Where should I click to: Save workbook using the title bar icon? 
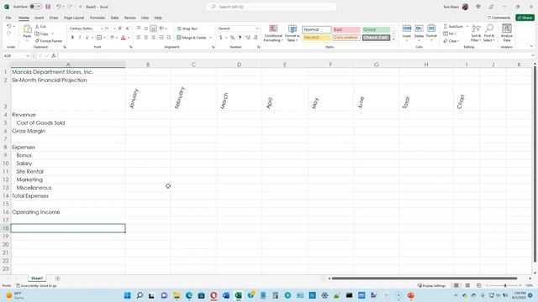(48, 7)
